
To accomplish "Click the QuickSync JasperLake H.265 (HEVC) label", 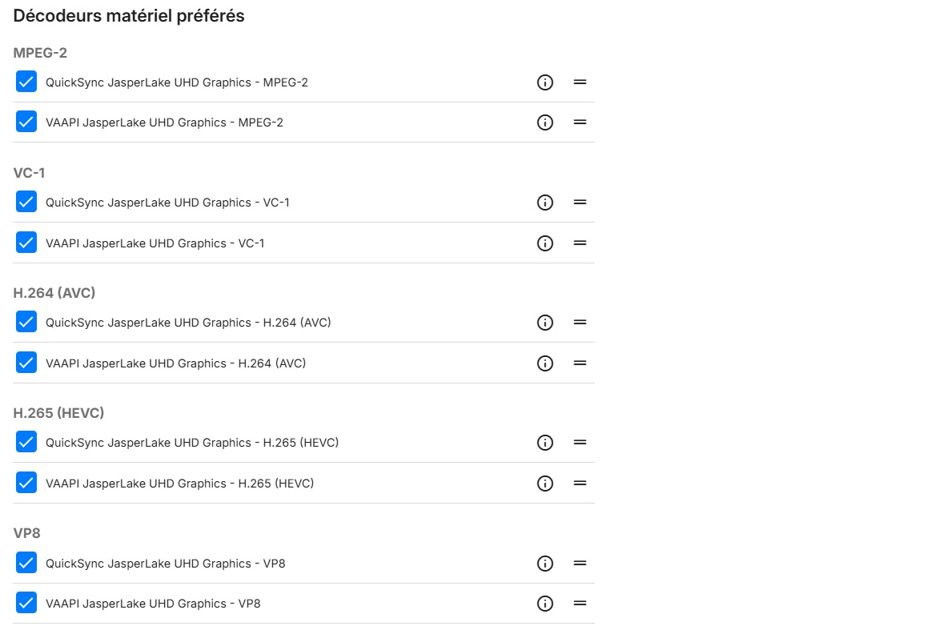I will 192,443.
